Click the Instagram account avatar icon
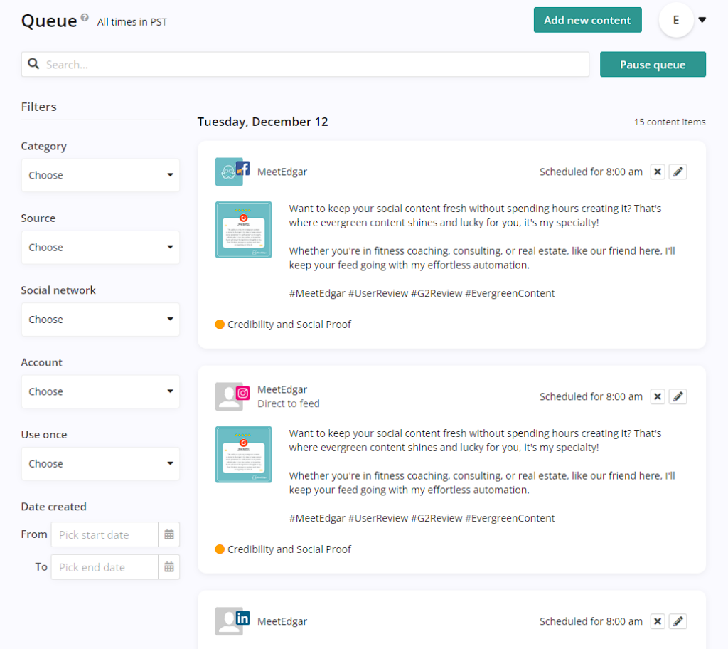Screen dimensions: 728x649 (x=232, y=396)
